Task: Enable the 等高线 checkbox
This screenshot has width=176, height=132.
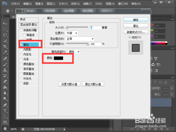Action: 24,35
